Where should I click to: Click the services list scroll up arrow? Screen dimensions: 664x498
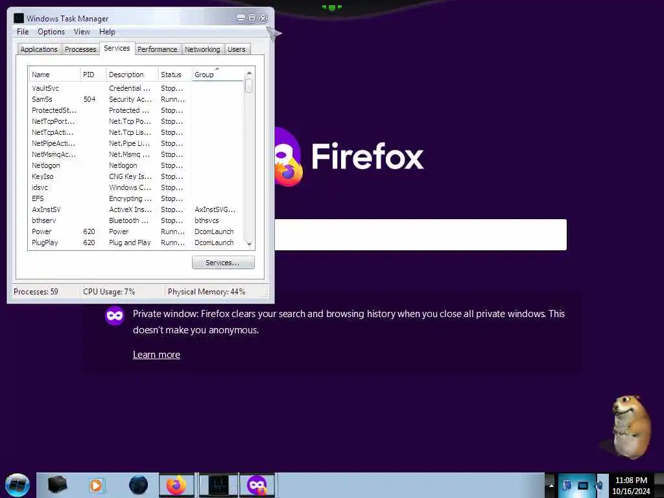click(249, 73)
